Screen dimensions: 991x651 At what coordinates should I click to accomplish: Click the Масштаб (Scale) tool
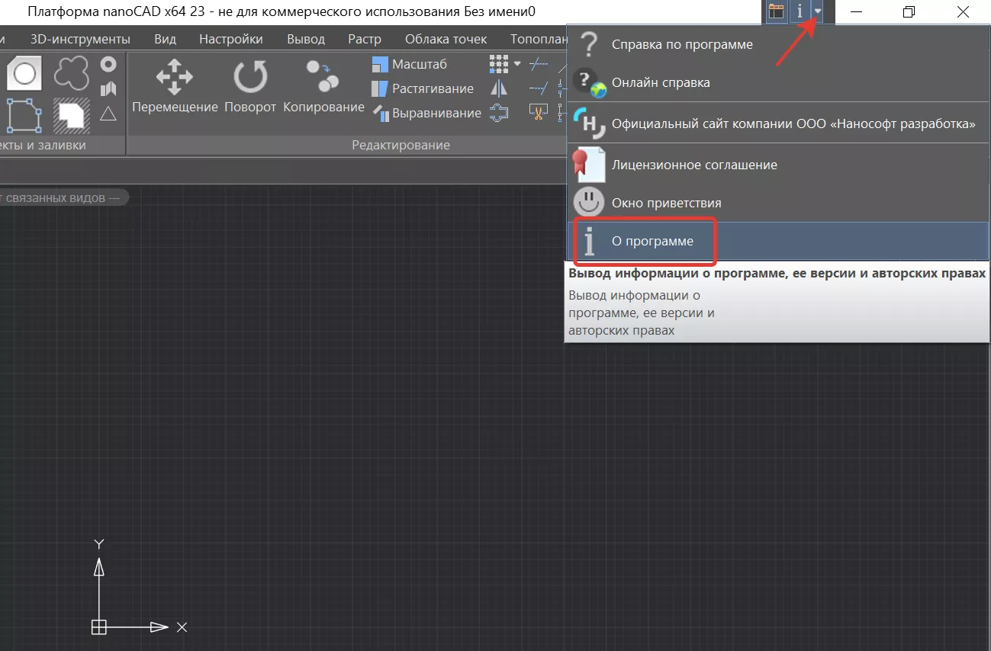click(410, 65)
